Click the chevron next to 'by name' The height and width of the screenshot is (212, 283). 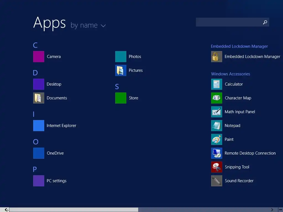pyautogui.click(x=103, y=26)
